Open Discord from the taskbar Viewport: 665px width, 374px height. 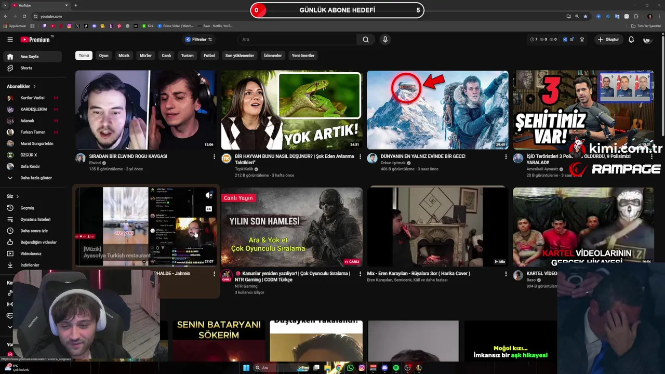click(x=384, y=368)
